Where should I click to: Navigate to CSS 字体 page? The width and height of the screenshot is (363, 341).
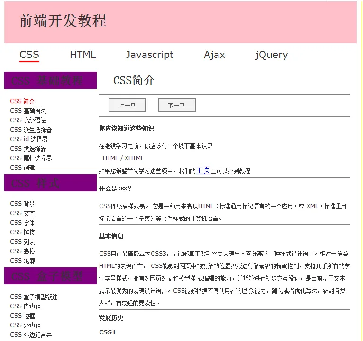pos(22,223)
